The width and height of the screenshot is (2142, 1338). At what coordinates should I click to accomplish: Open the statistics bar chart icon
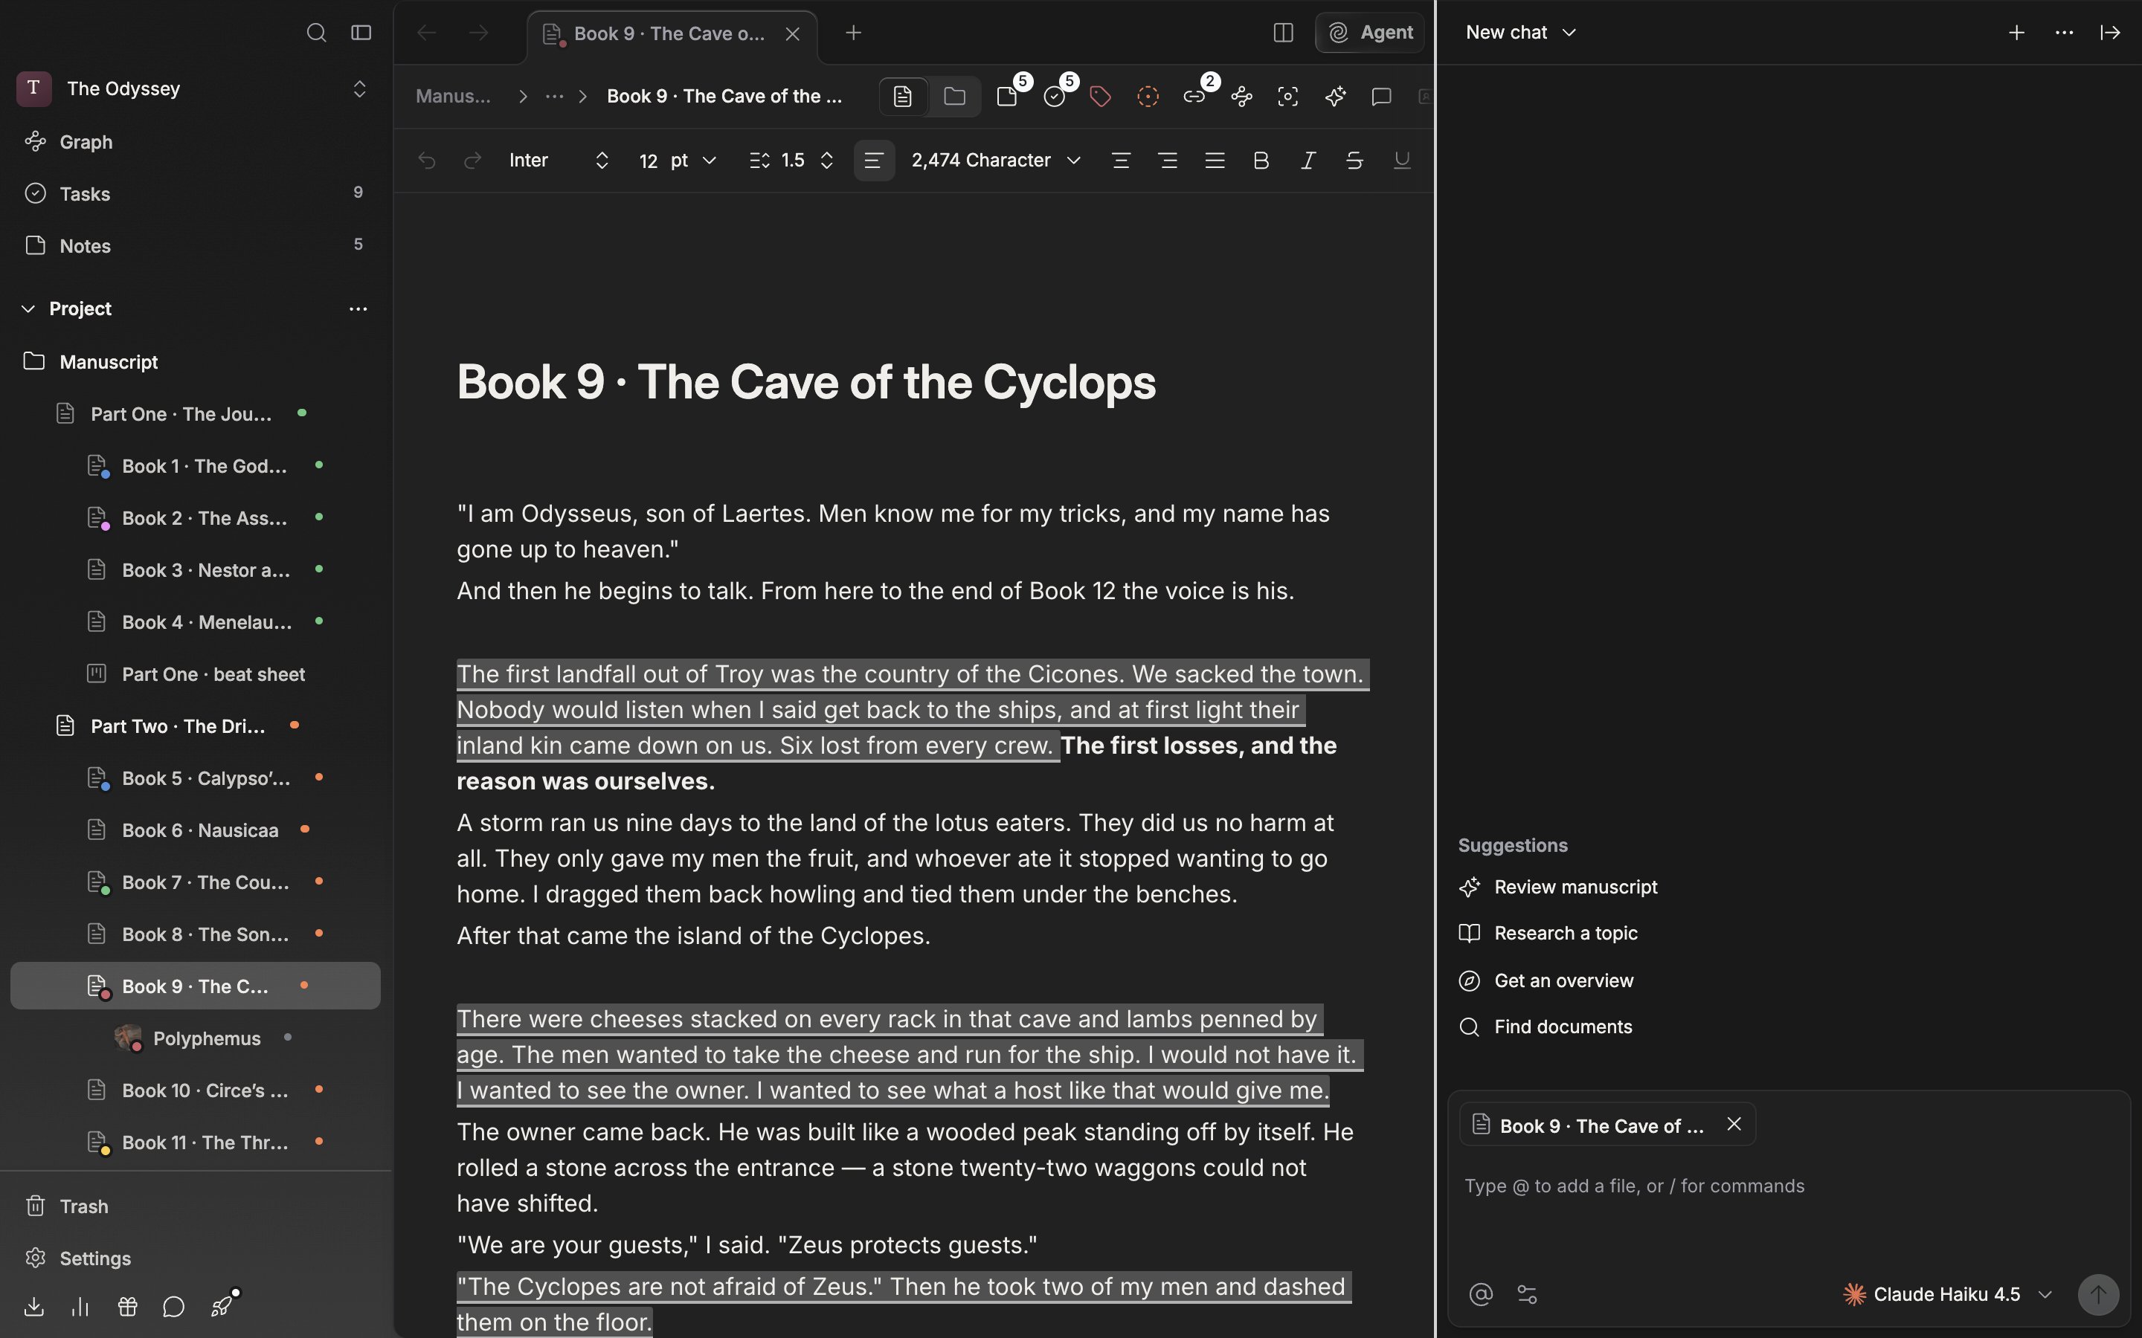click(x=80, y=1306)
